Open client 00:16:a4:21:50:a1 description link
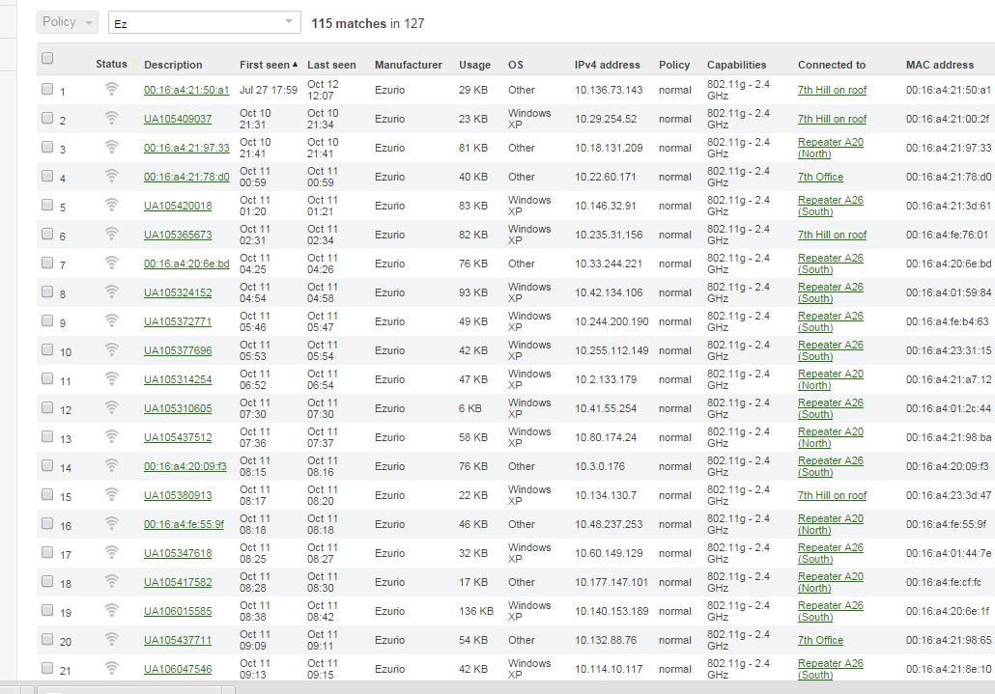 pos(186,90)
